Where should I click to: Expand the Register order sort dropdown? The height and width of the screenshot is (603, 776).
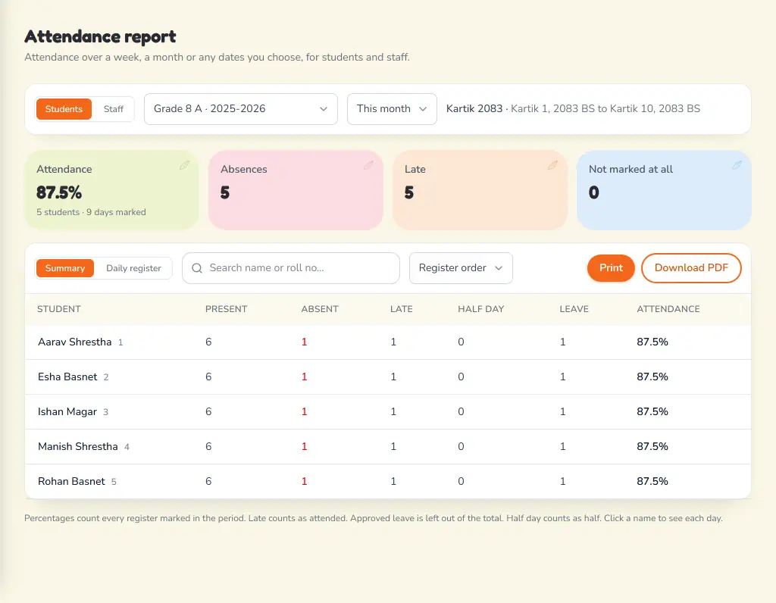coord(461,268)
